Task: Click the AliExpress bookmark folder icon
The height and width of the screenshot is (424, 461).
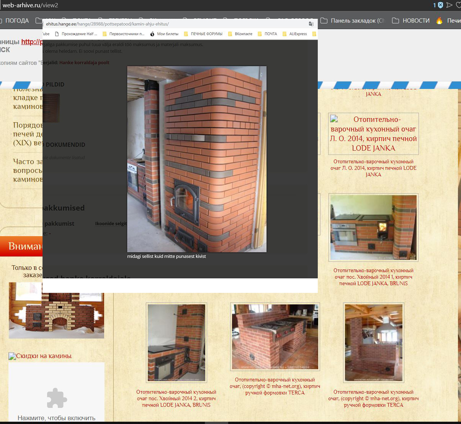Action: point(284,34)
